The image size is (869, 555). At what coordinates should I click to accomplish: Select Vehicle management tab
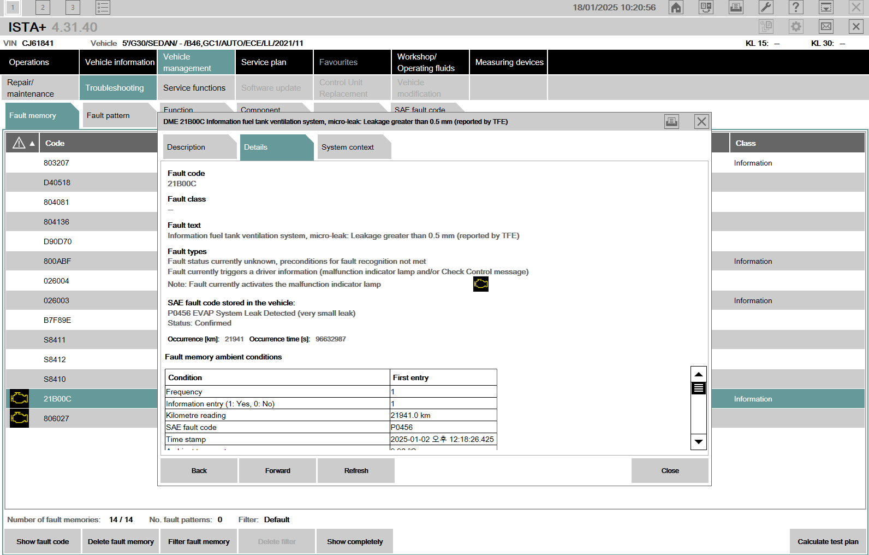(x=196, y=62)
